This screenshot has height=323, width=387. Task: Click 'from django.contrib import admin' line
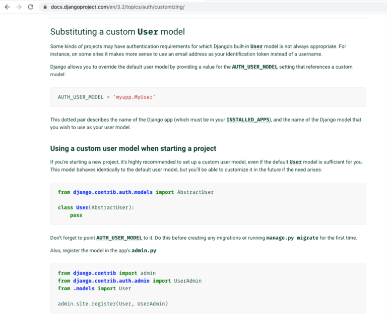(x=107, y=273)
